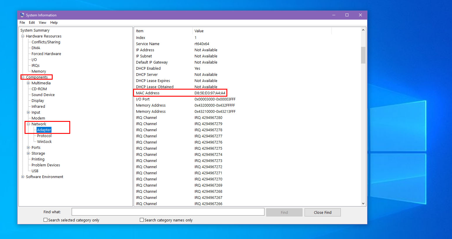Minimize the System Information window

[x=334, y=15]
